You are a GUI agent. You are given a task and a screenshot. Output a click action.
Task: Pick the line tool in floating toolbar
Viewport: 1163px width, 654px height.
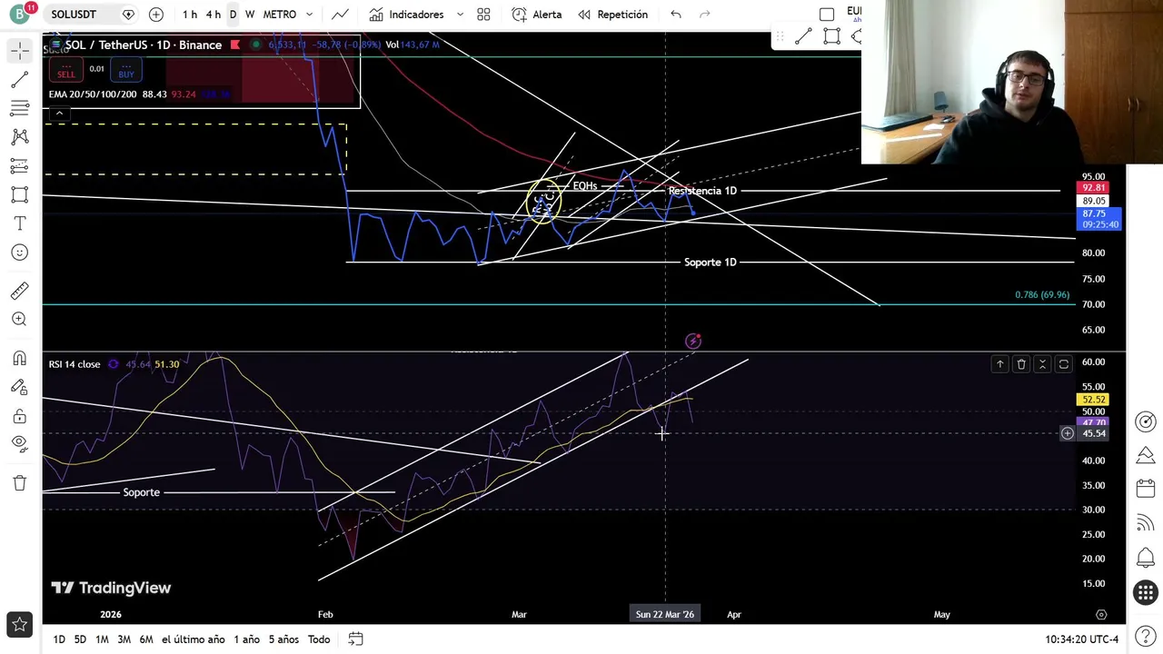pos(803,36)
